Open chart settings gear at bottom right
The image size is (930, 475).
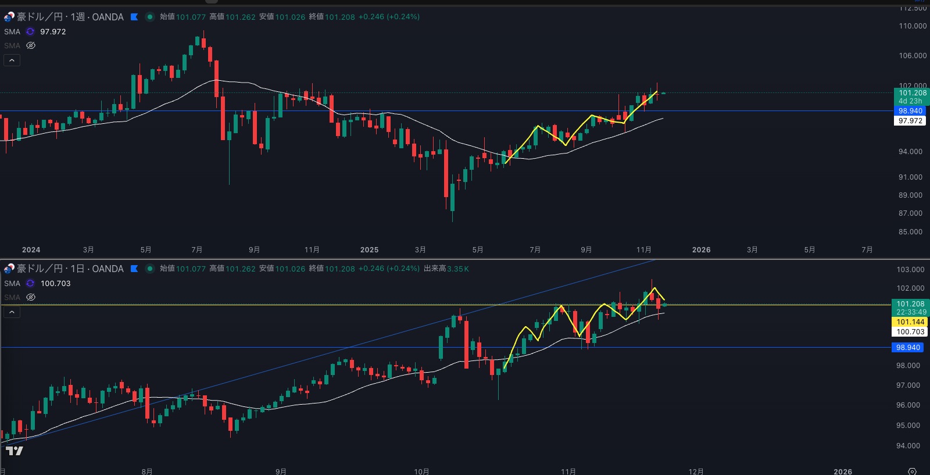point(912,471)
